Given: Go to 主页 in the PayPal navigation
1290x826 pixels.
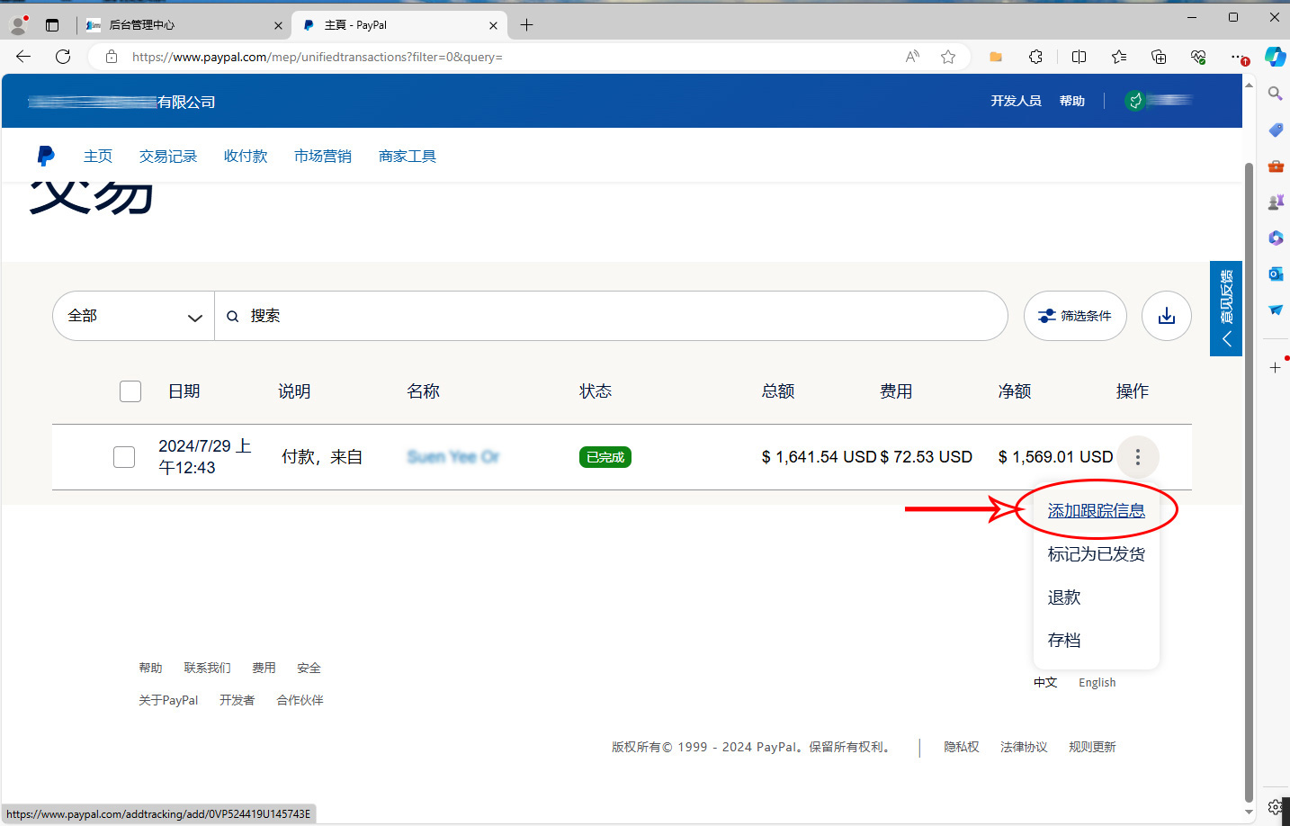Looking at the screenshot, I should click(x=98, y=157).
